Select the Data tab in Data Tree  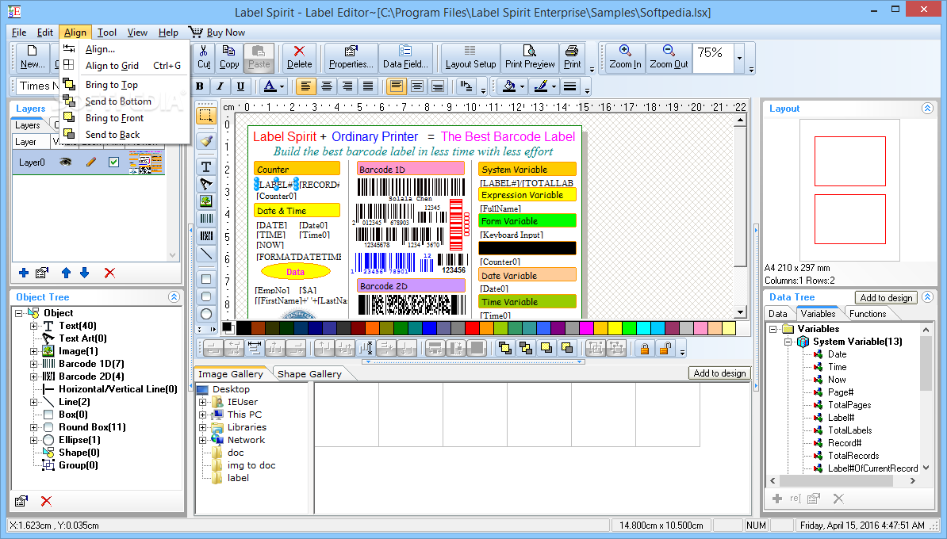click(x=778, y=314)
